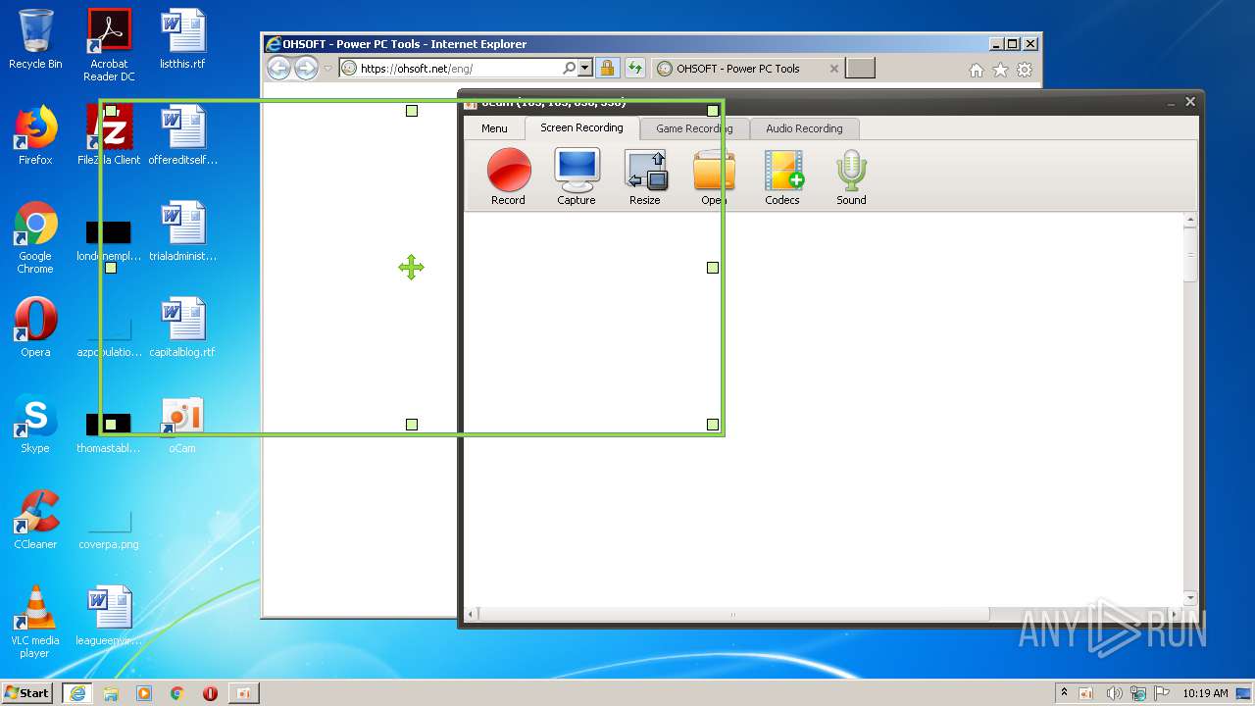The width and height of the screenshot is (1255, 706).
Task: Open a new tab in Internet Explorer
Action: 860,69
